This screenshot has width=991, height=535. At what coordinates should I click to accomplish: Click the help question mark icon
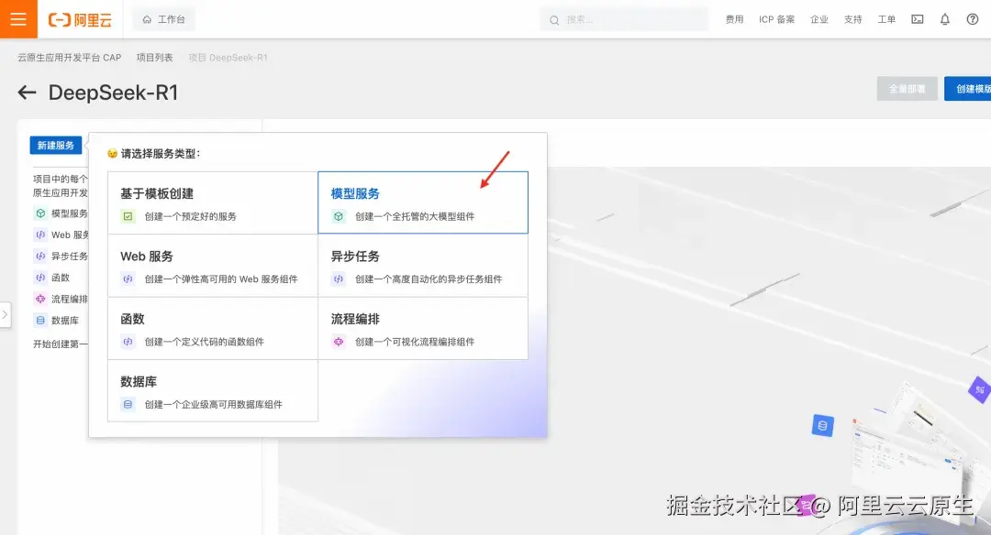(x=974, y=18)
